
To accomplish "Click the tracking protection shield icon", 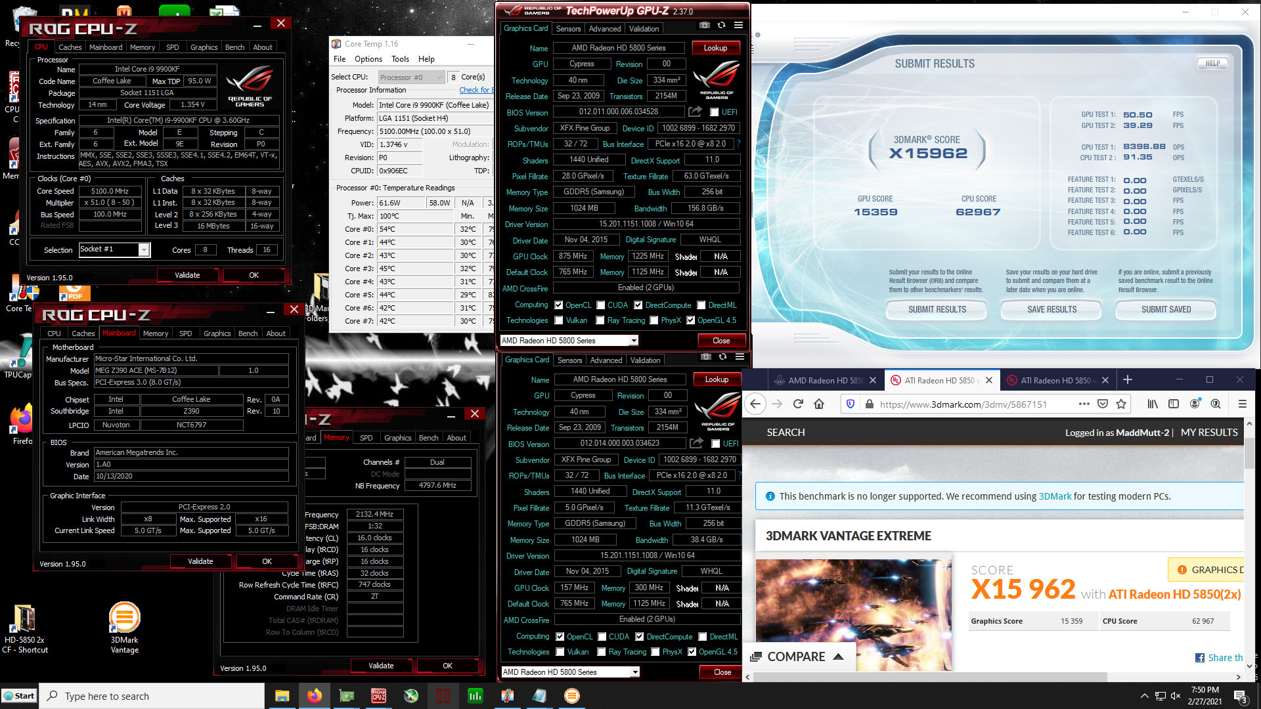I will point(851,404).
